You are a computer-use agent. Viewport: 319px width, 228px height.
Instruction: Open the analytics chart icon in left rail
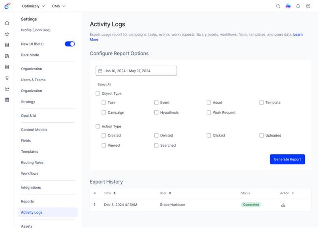(7, 89)
